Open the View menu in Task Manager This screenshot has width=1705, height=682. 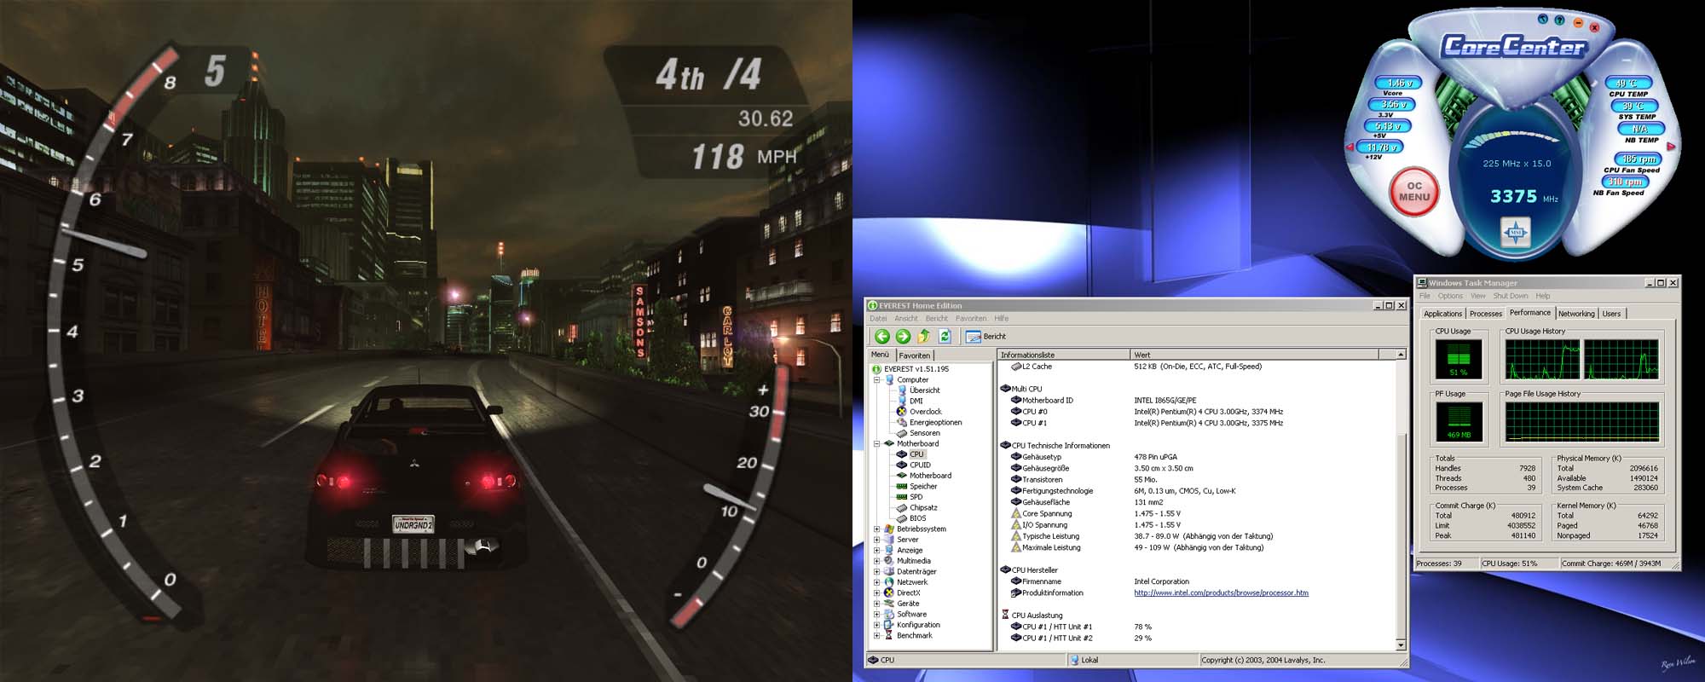click(1477, 296)
